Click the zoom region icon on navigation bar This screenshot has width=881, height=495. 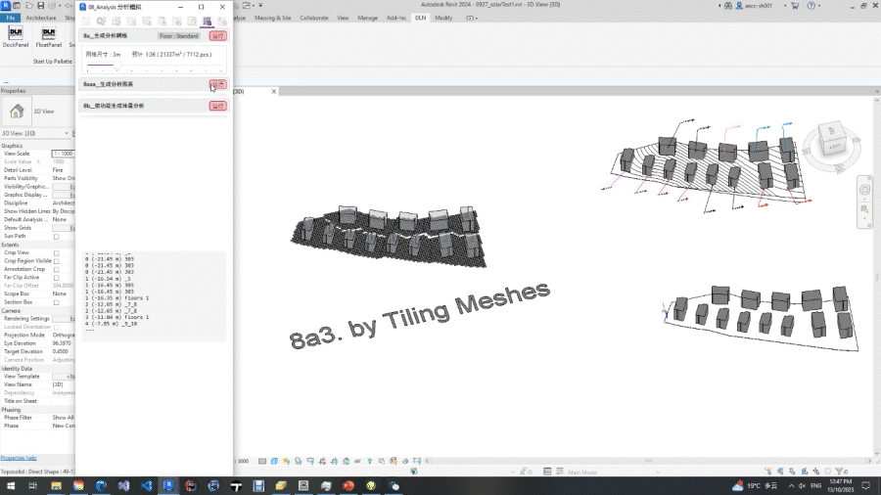pos(864,209)
